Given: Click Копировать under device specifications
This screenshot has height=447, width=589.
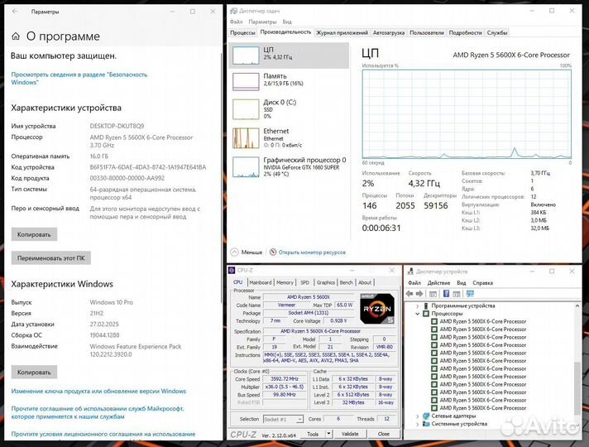Looking at the screenshot, I should (x=34, y=234).
